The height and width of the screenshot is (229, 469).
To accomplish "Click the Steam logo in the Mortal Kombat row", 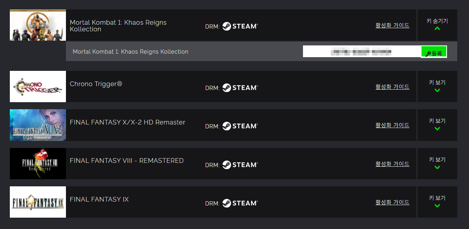I will pyautogui.click(x=240, y=26).
